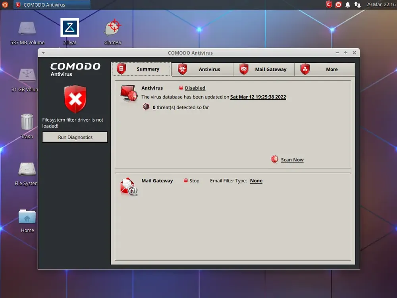397x298 pixels.
Task: Open the Comodo tray icon in top panel
Action: (329, 4)
